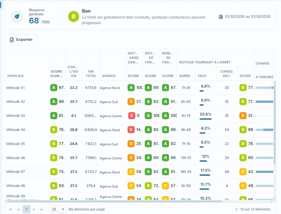Click km total value 275,9
Viewport: 281px width, 214px height.
pyautogui.click(x=91, y=186)
